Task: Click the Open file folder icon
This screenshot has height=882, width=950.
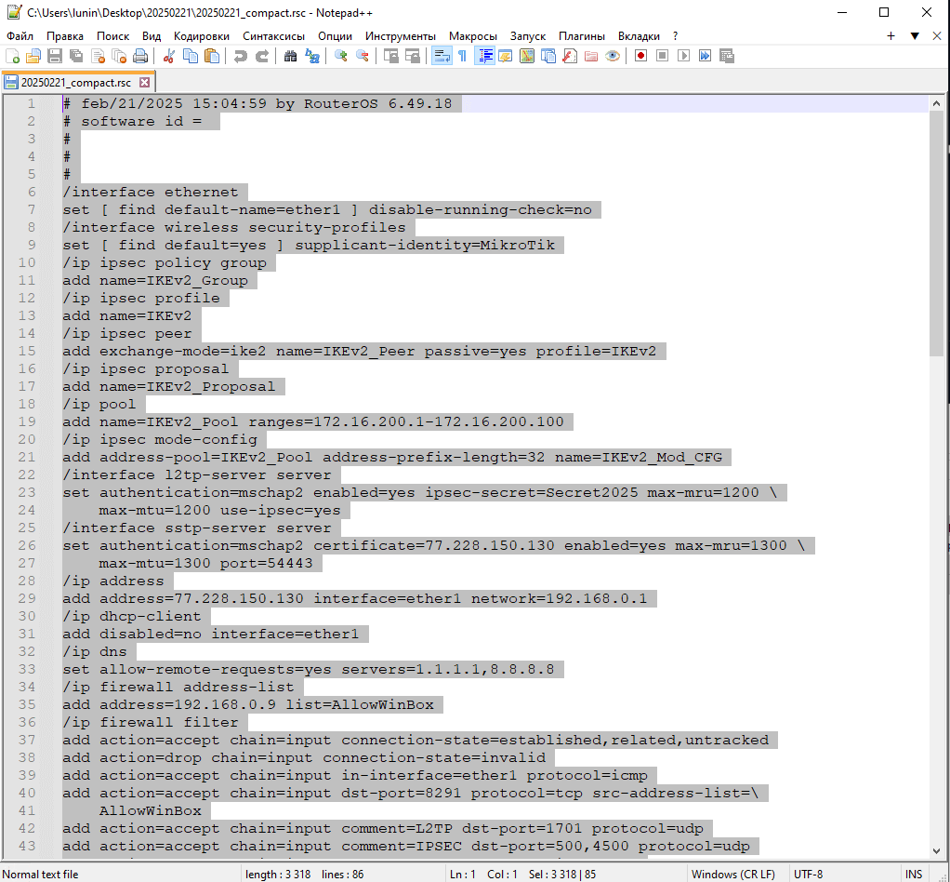Action: point(33,57)
